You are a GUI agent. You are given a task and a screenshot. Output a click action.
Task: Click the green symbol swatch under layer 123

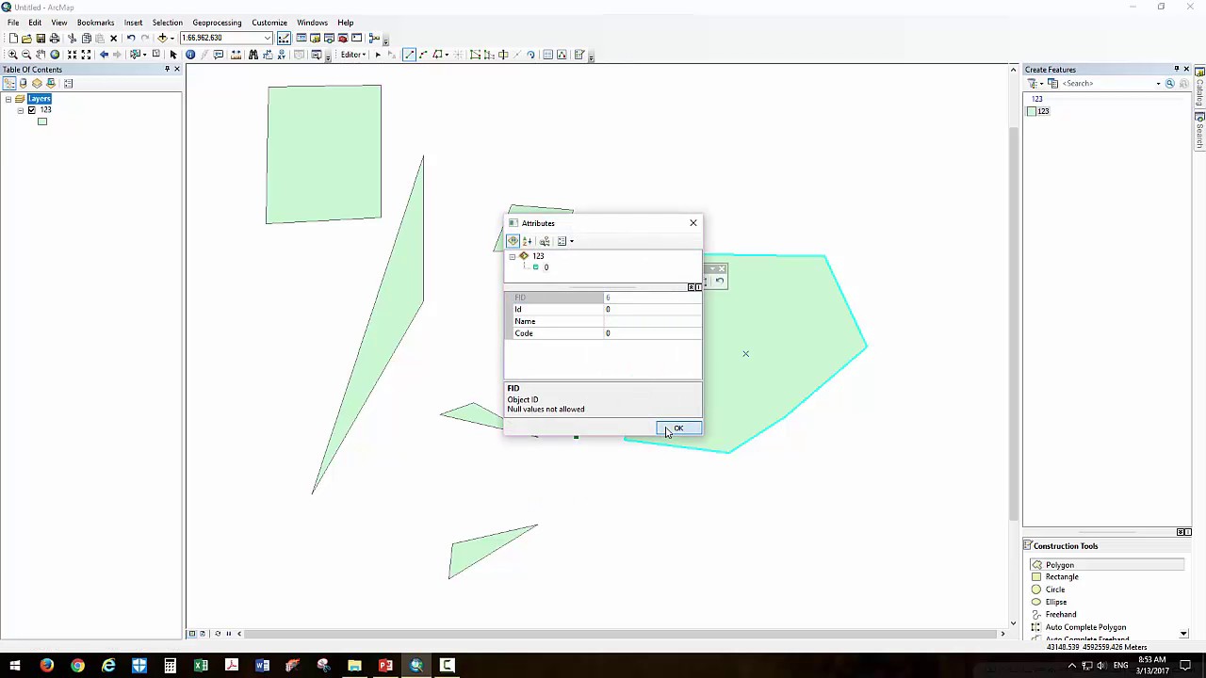tap(41, 121)
